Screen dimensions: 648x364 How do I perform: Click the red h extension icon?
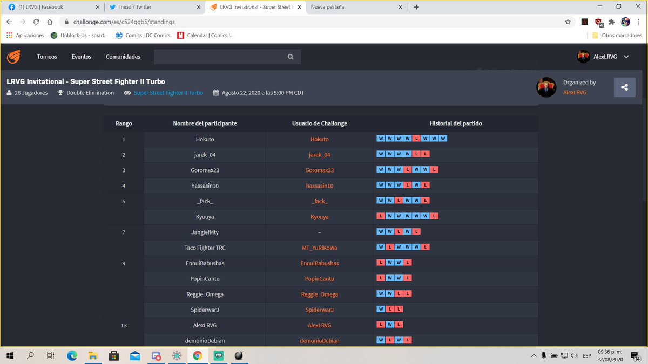[584, 22]
